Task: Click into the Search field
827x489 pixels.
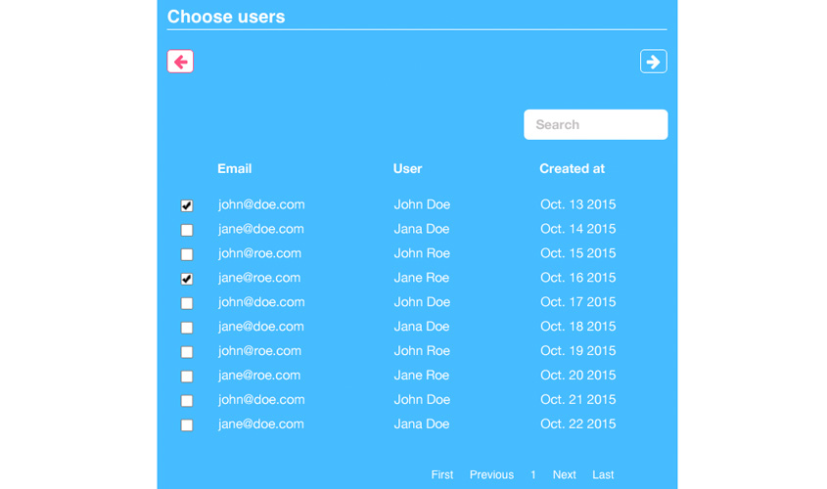Action: (x=595, y=124)
